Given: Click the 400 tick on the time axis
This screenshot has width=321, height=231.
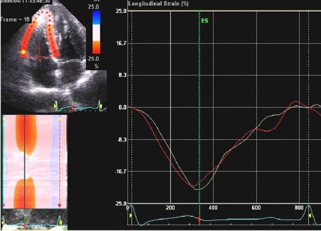Looking at the screenshot, I should click(213, 208).
